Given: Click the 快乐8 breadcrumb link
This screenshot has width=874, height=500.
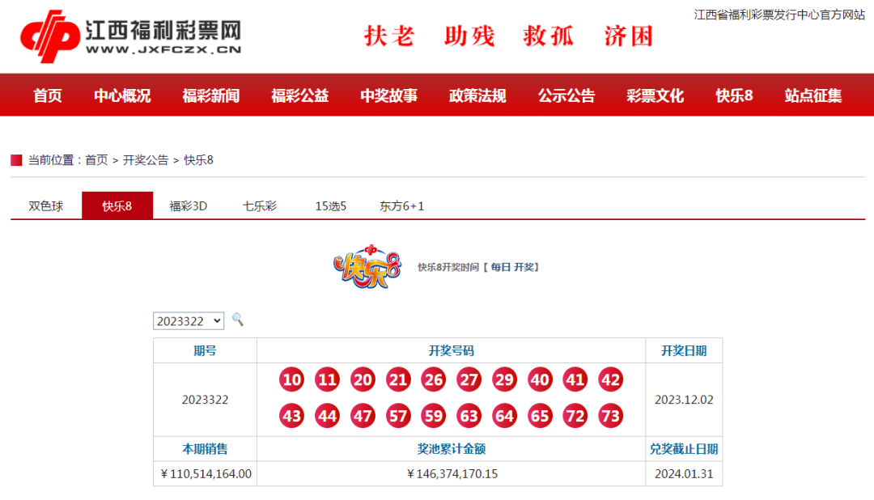Looking at the screenshot, I should tap(198, 160).
